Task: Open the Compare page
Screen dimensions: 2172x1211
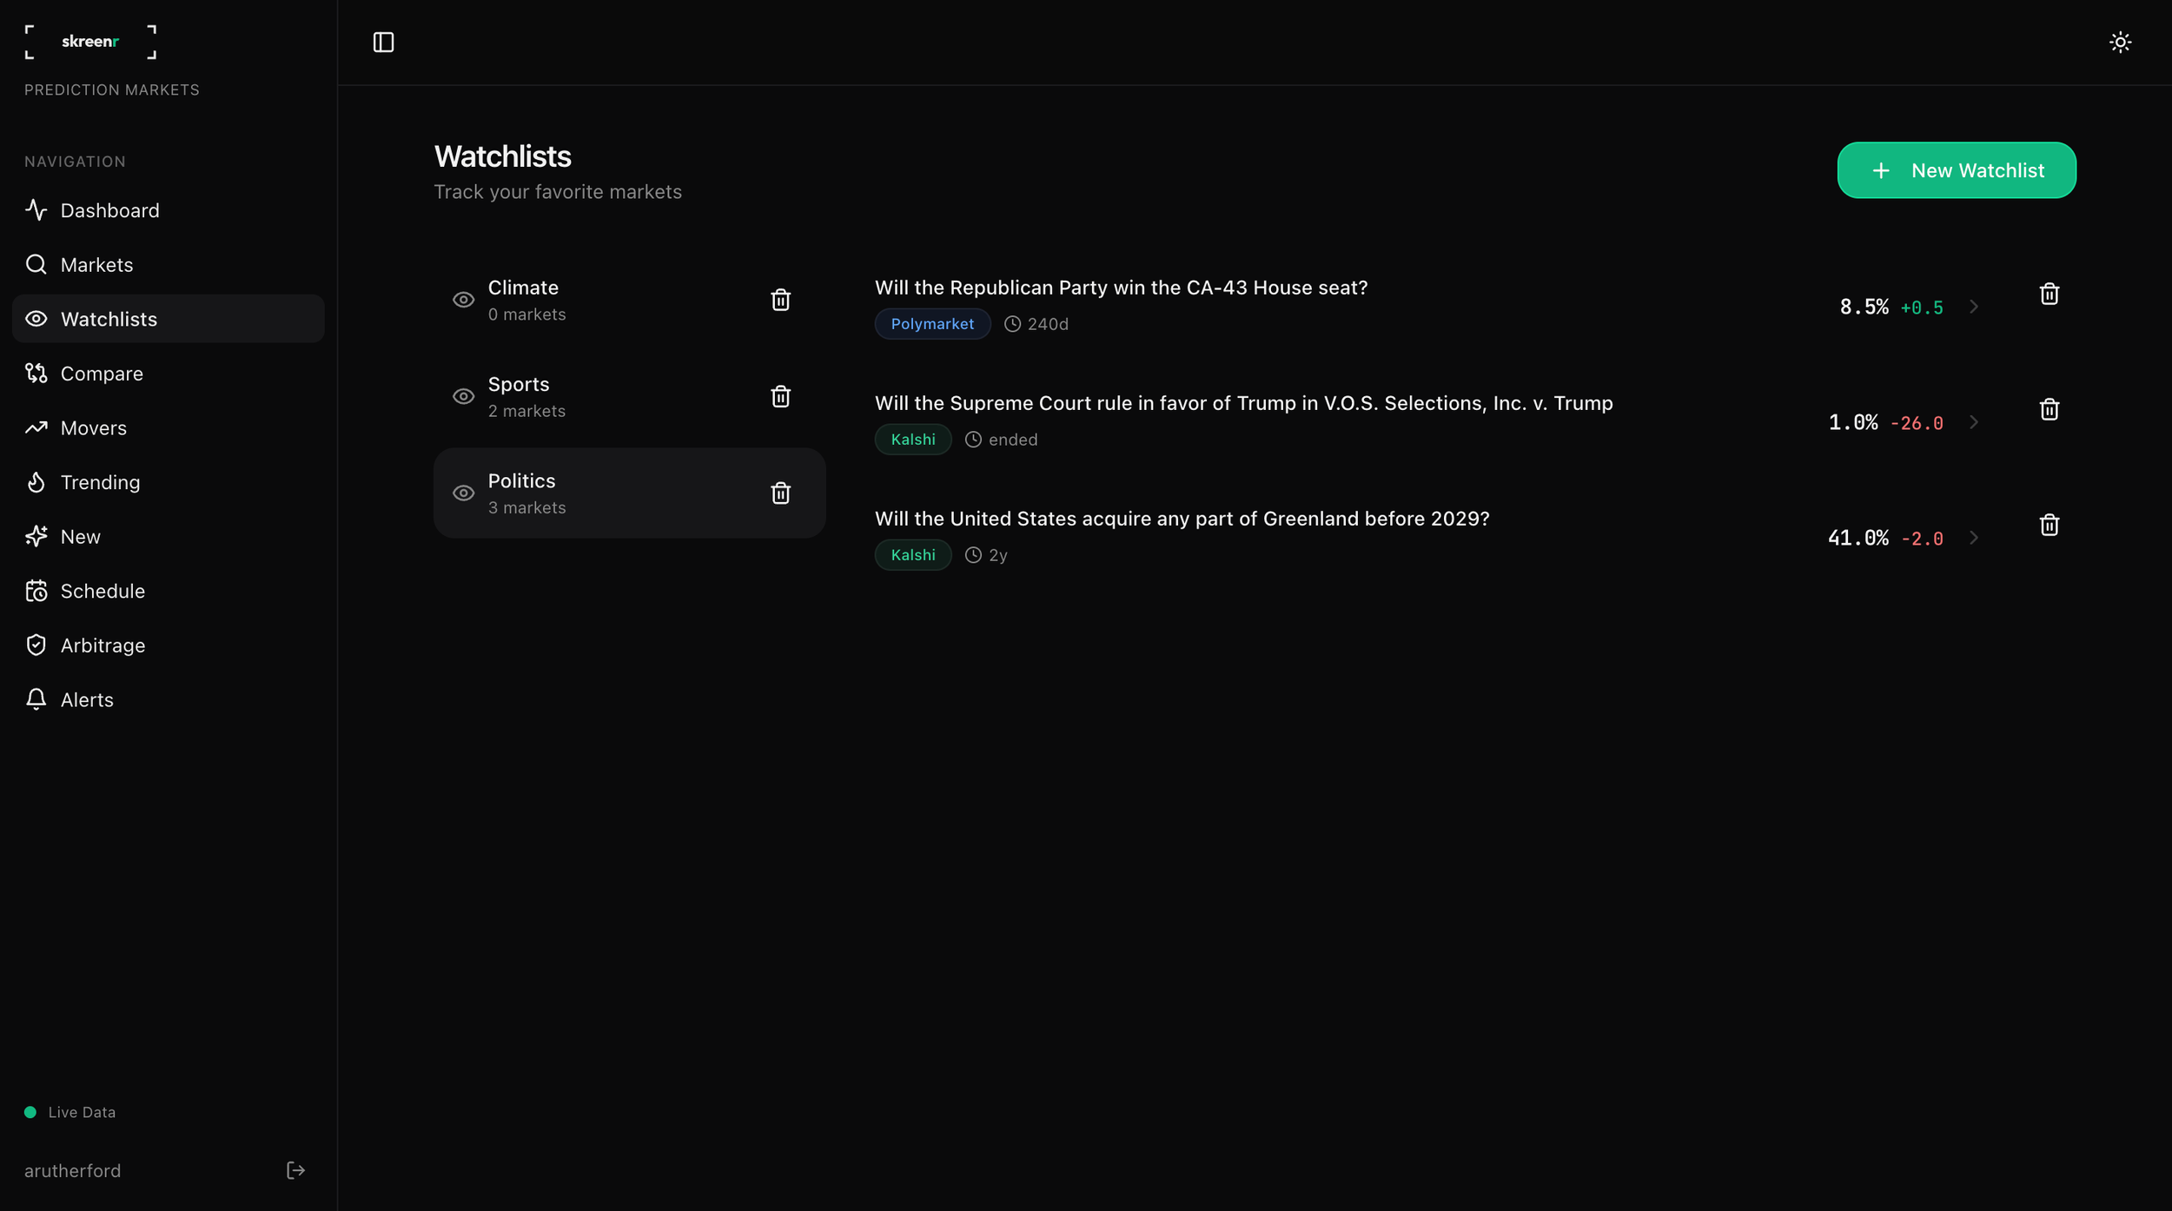Action: click(169, 373)
